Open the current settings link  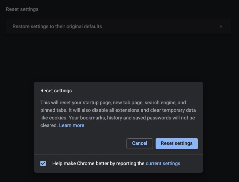pos(163,163)
